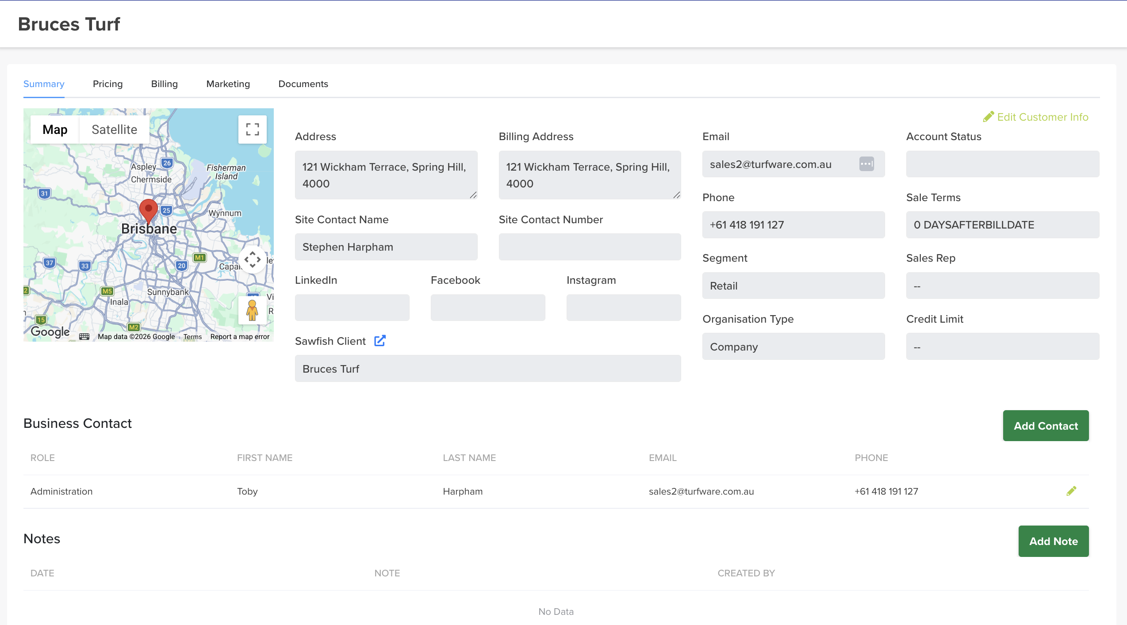Image resolution: width=1127 pixels, height=625 pixels.
Task: Click the LAST NAME column header
Action: pos(469,458)
